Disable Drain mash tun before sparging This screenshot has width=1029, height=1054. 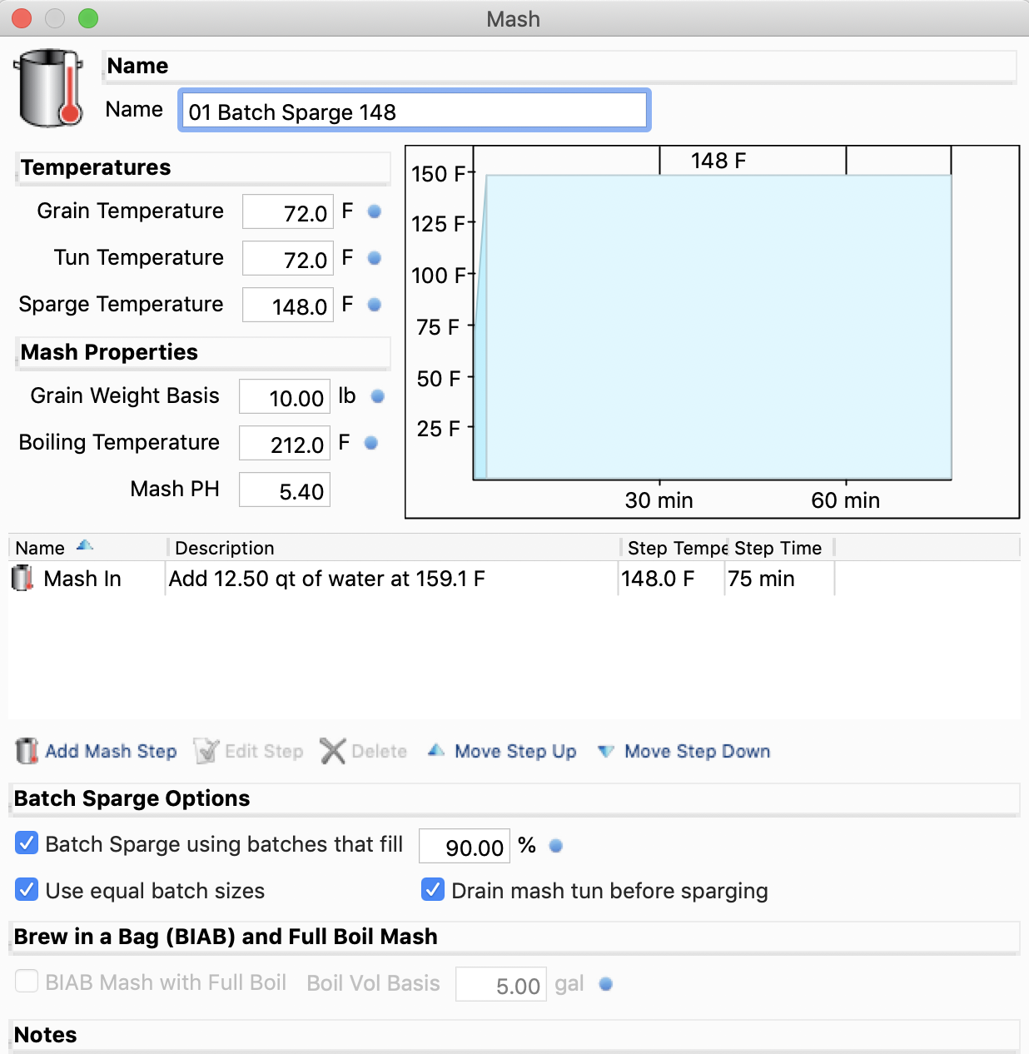433,890
